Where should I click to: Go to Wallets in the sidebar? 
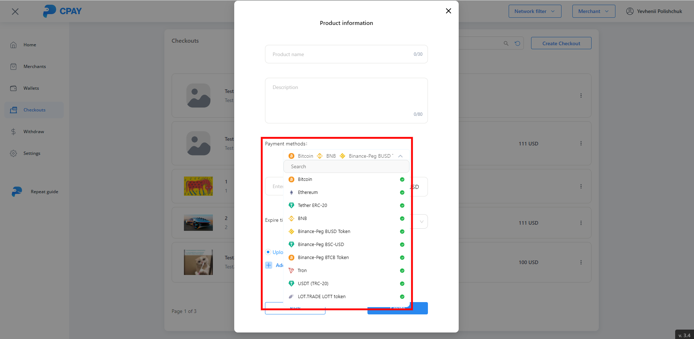pyautogui.click(x=31, y=88)
